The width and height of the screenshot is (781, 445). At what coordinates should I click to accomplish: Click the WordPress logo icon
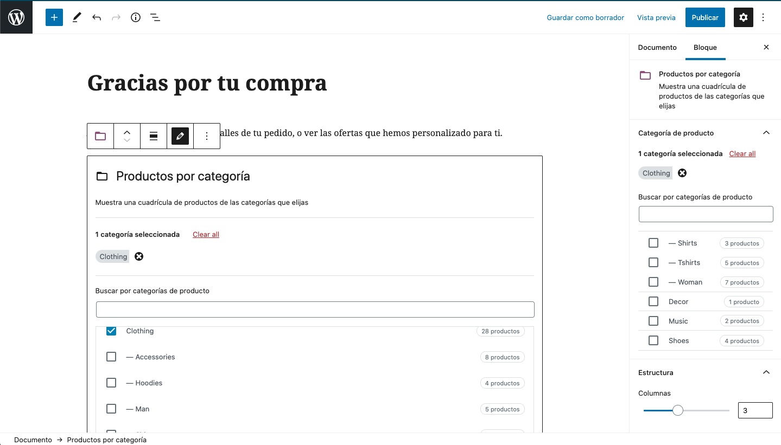pos(16,17)
